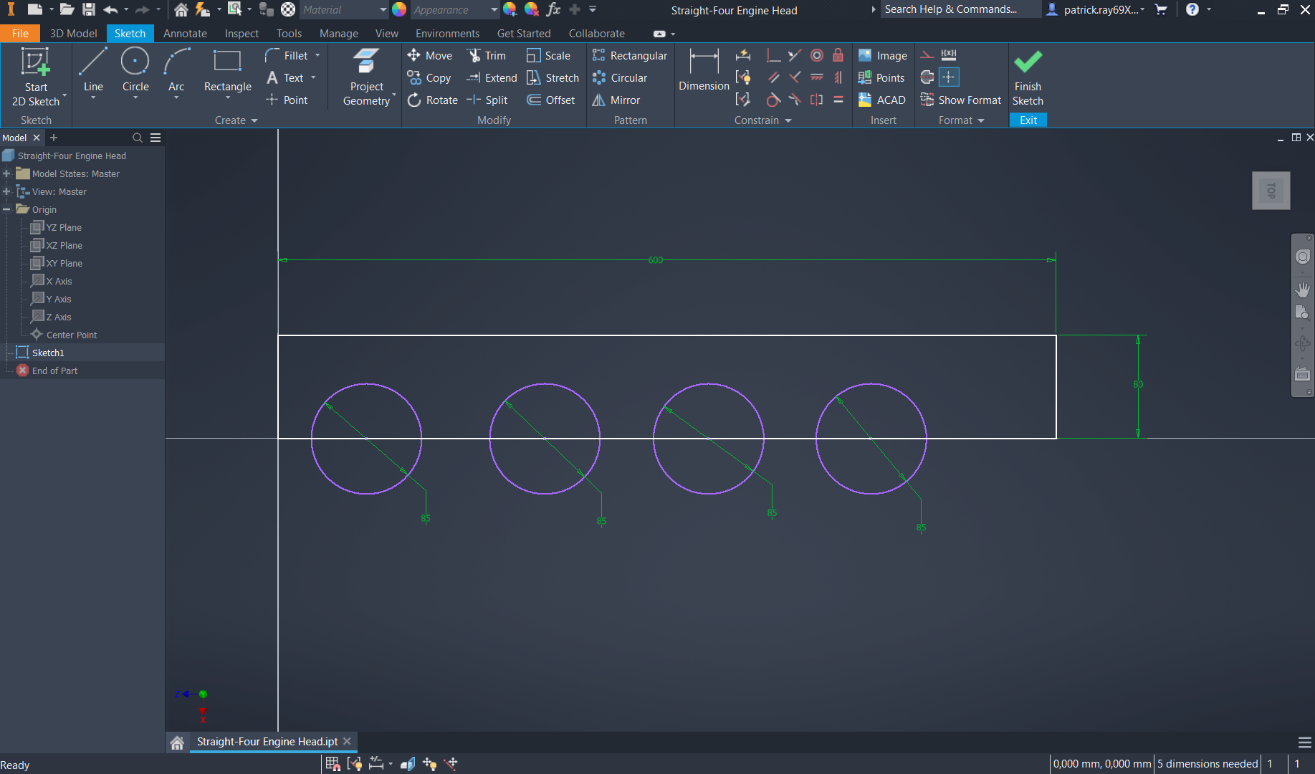This screenshot has width=1315, height=774.
Task: Toggle Centerline format button
Action: pyautogui.click(x=927, y=77)
